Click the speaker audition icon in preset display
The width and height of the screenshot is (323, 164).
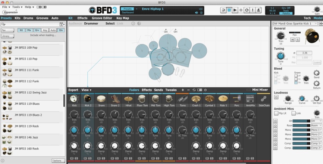pos(197,13)
